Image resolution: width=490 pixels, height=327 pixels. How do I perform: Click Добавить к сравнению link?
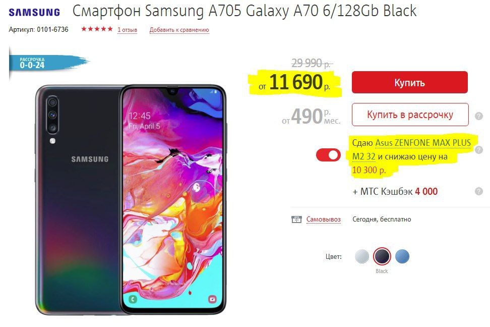coord(179,30)
